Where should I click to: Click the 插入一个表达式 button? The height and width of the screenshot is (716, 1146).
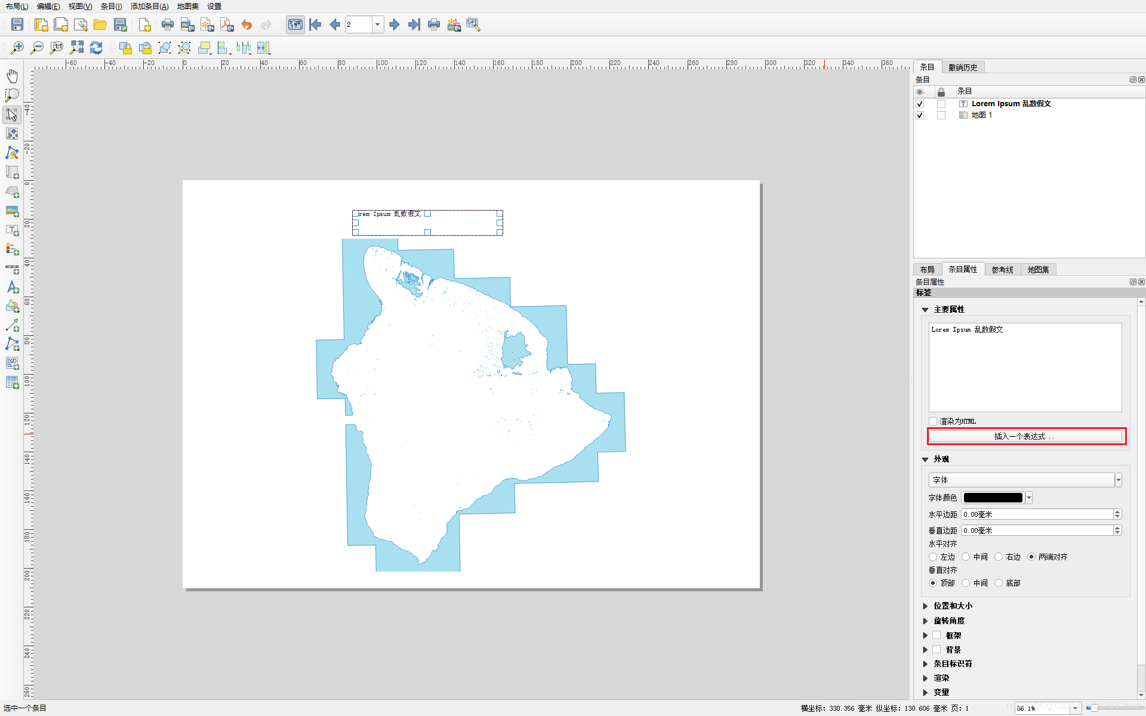click(x=1024, y=436)
